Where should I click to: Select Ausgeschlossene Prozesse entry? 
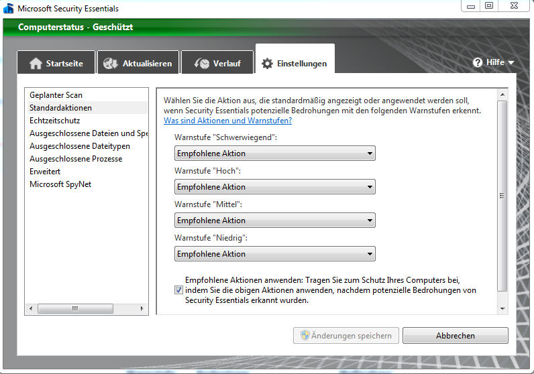coord(88,159)
